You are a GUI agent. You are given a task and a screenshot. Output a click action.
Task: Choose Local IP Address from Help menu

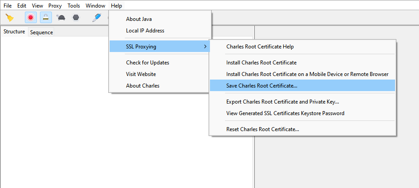point(160,31)
